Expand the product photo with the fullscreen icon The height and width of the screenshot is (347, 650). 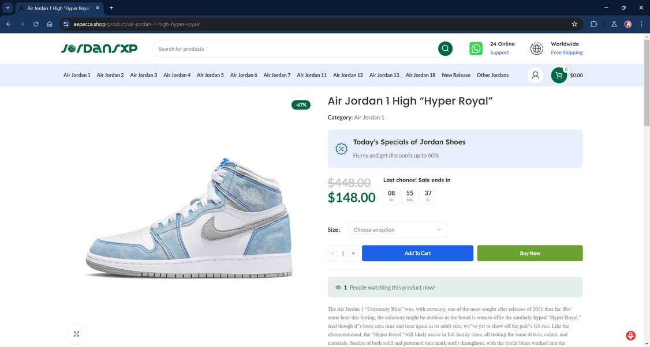pos(76,334)
